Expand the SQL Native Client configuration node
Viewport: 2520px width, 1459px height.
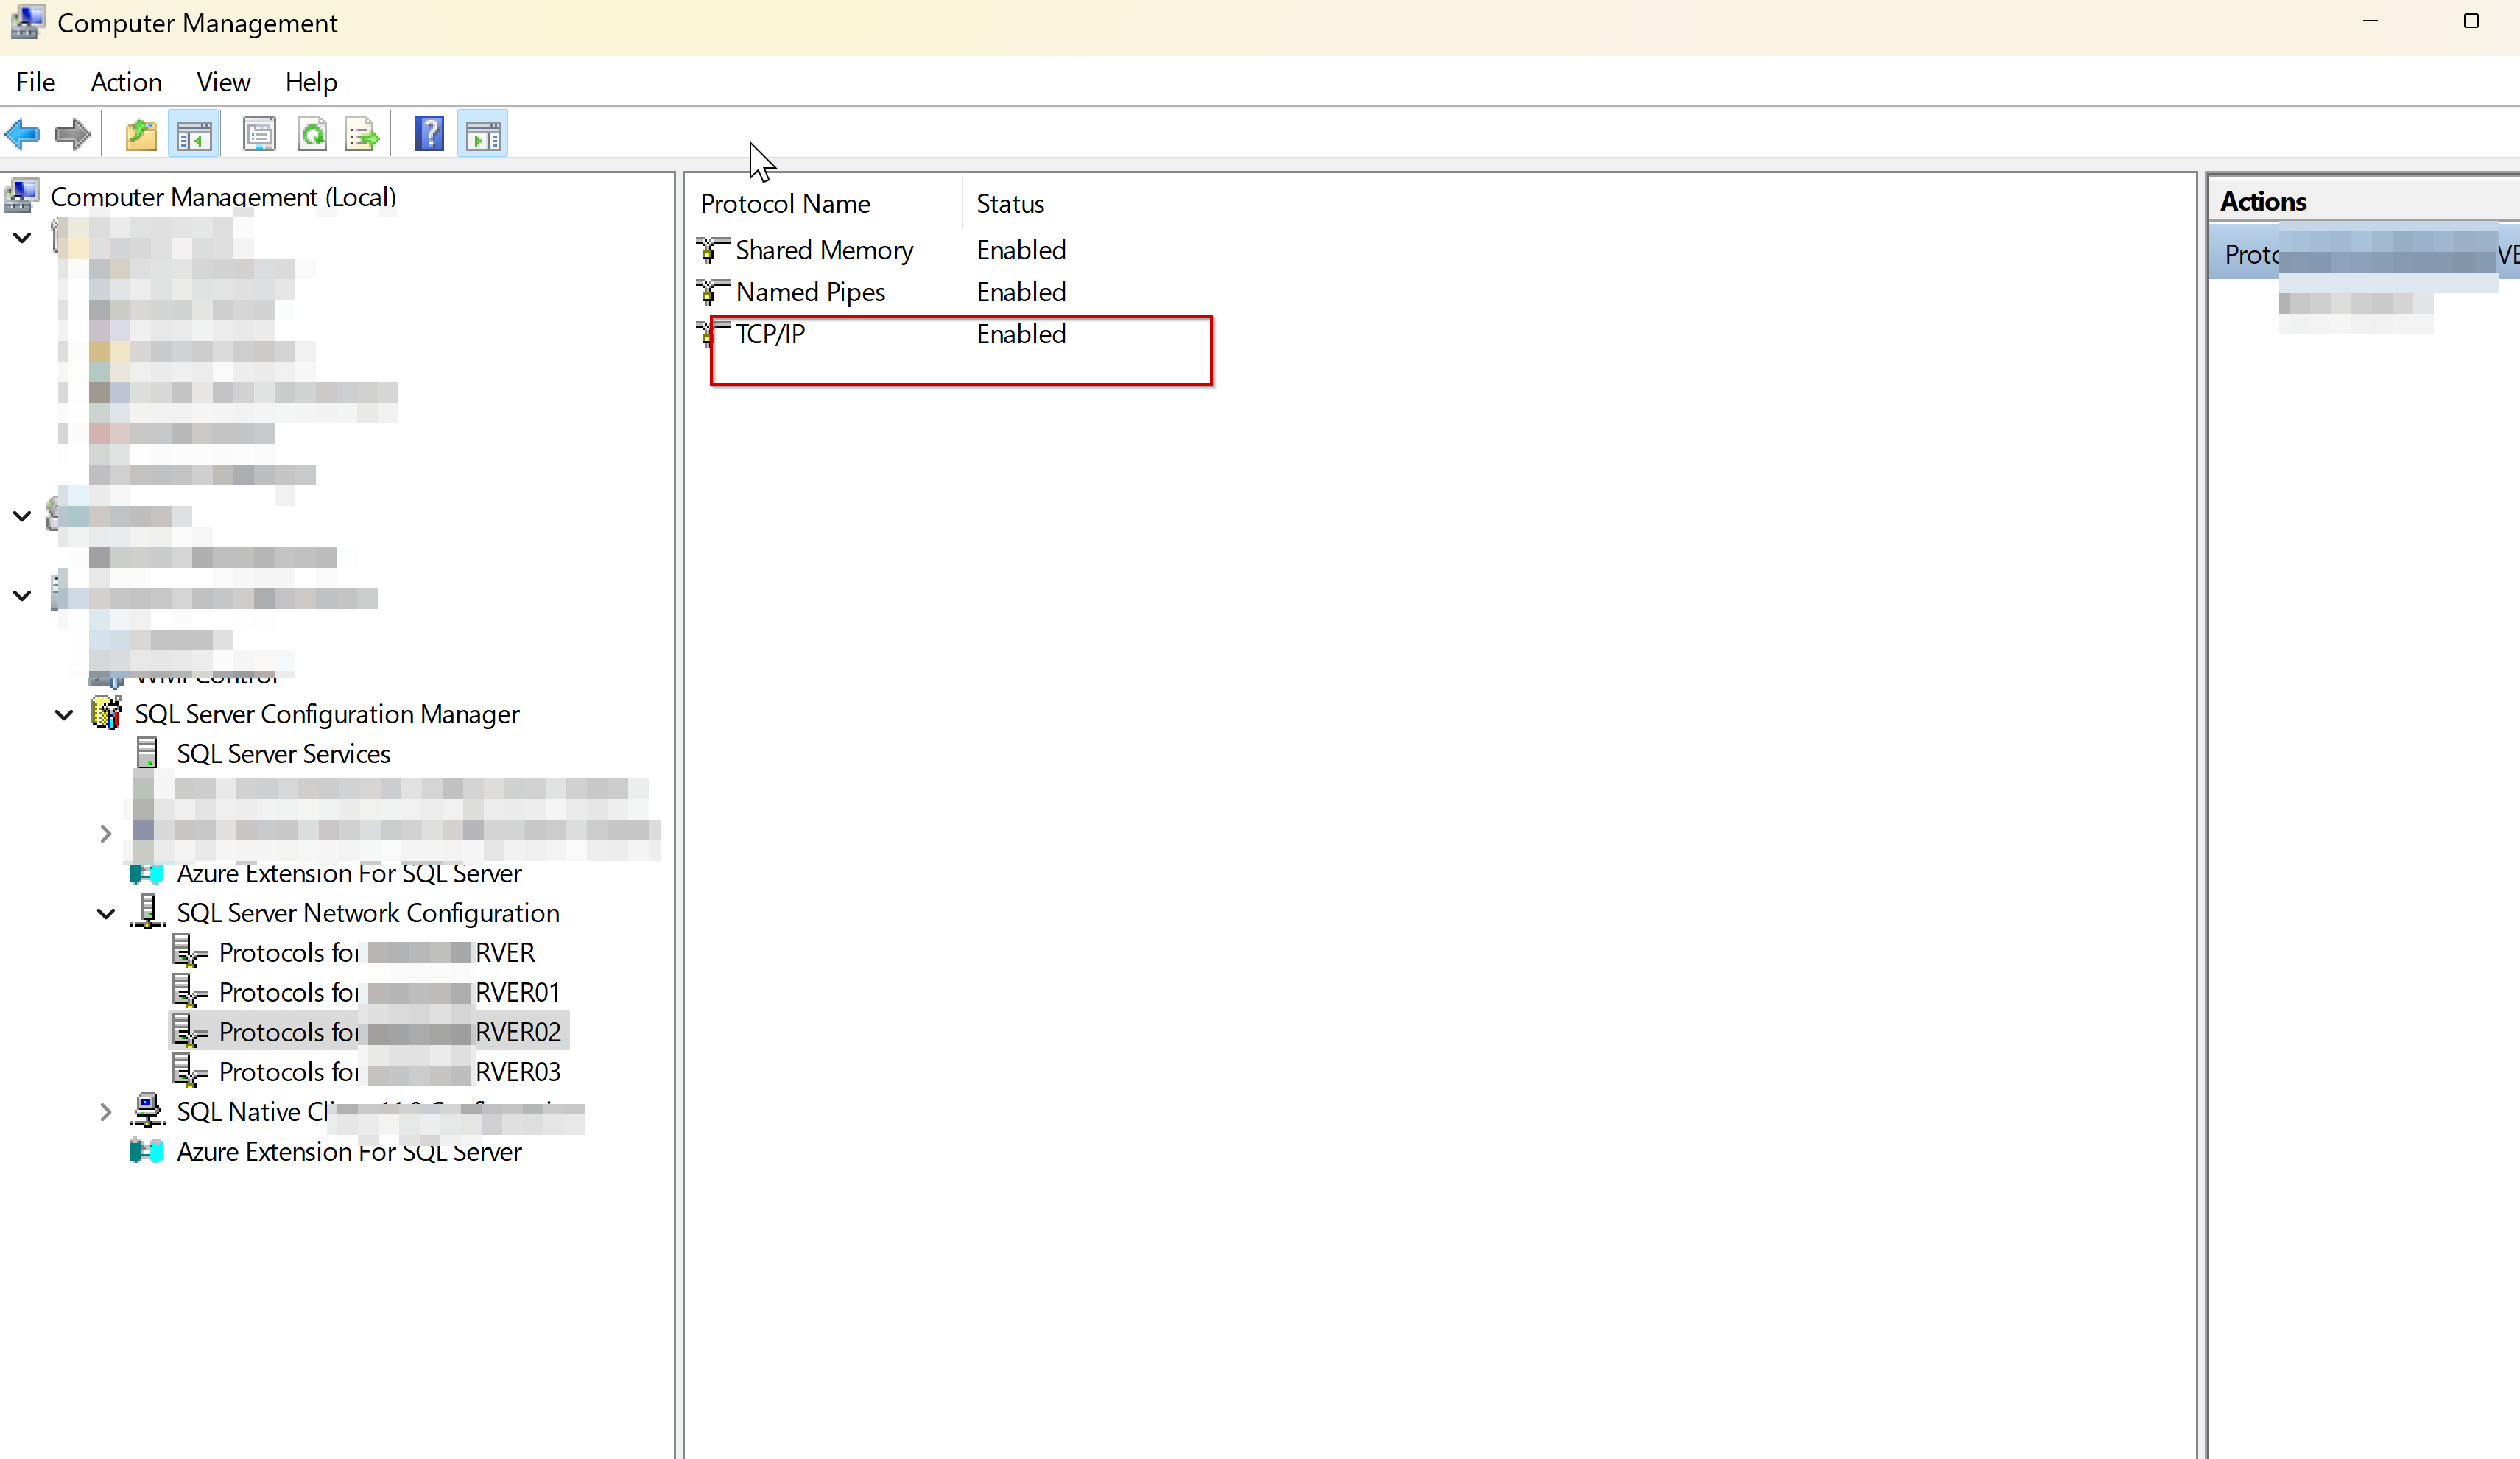click(x=106, y=1112)
